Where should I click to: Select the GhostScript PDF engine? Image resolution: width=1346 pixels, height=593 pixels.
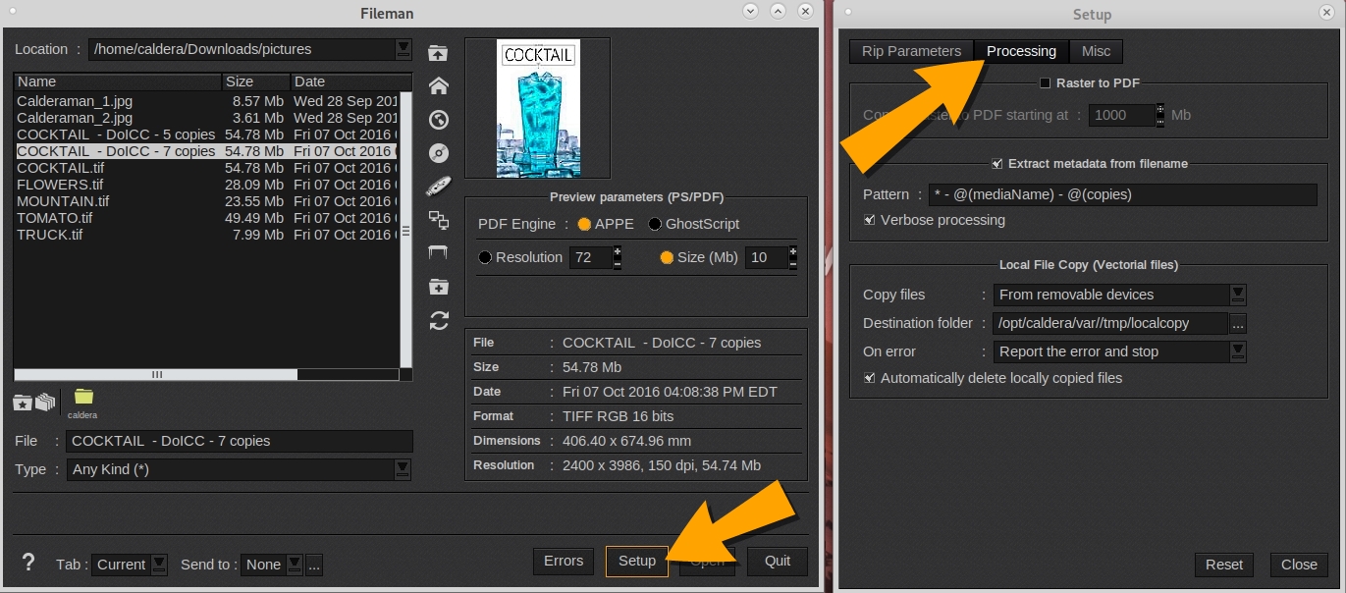[x=654, y=224]
